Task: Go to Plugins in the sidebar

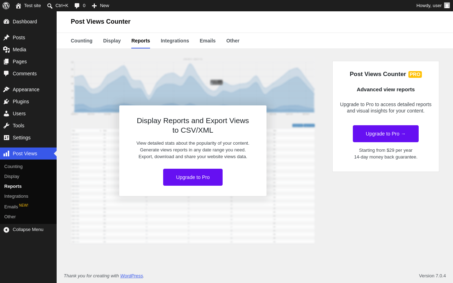Action: click(28, 102)
